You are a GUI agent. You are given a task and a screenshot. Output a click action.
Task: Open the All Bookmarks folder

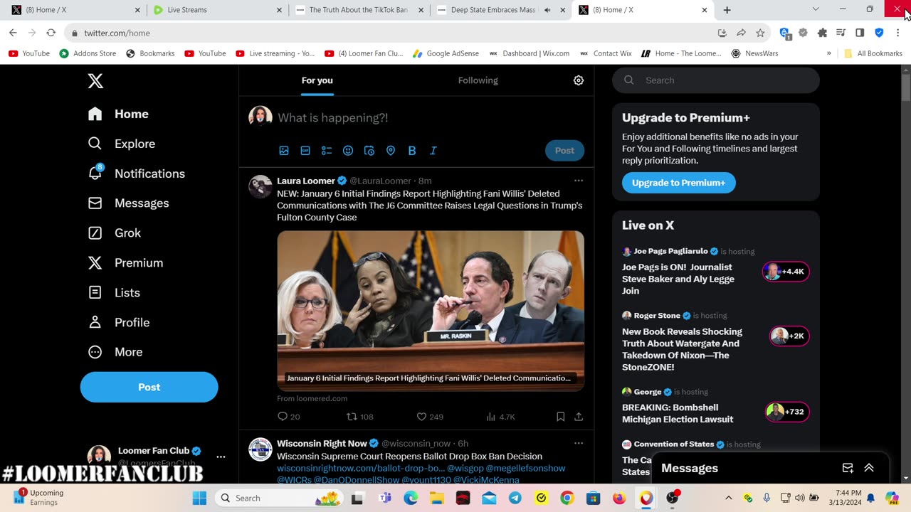(873, 53)
